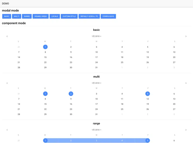This screenshot has width=193, height=143.
Task: Open the DEFAULT-SCROLL-TO modal demo
Action: click(89, 16)
